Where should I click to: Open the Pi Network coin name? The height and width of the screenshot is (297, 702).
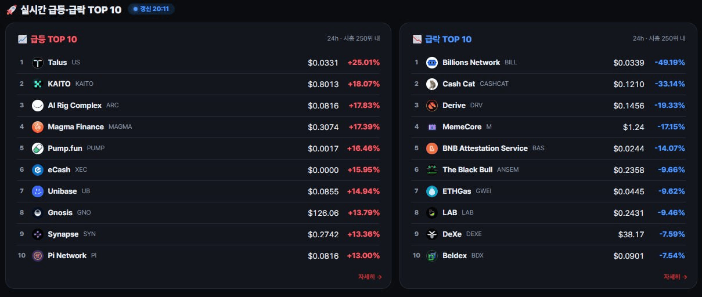point(67,256)
